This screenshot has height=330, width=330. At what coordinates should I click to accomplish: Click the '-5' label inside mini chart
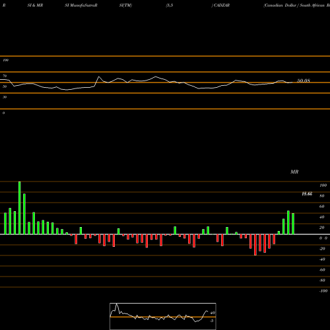[212, 321]
